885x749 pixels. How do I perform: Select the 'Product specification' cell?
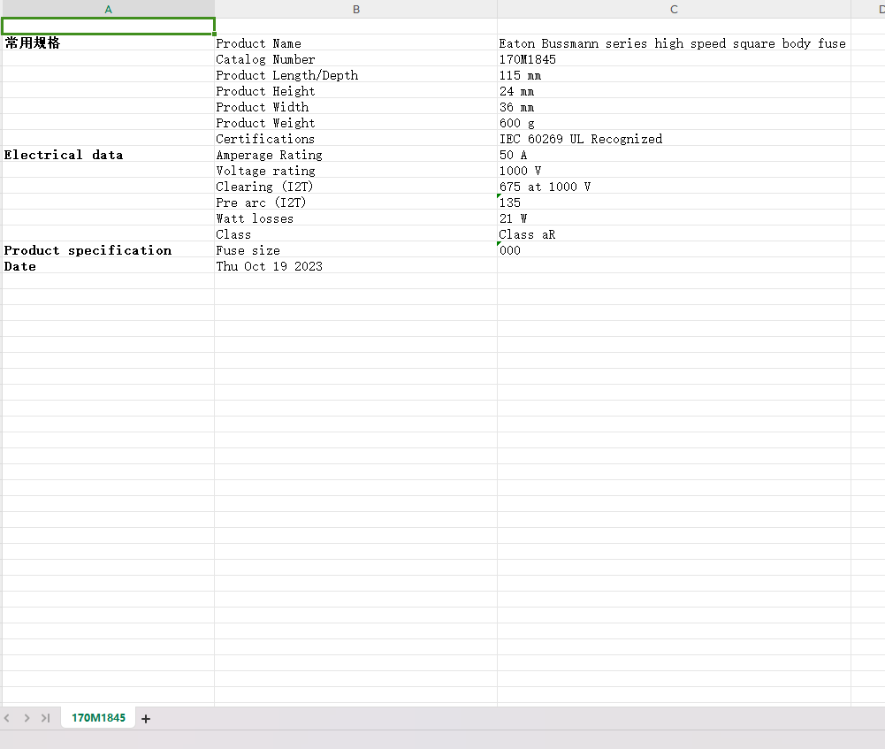(x=109, y=250)
